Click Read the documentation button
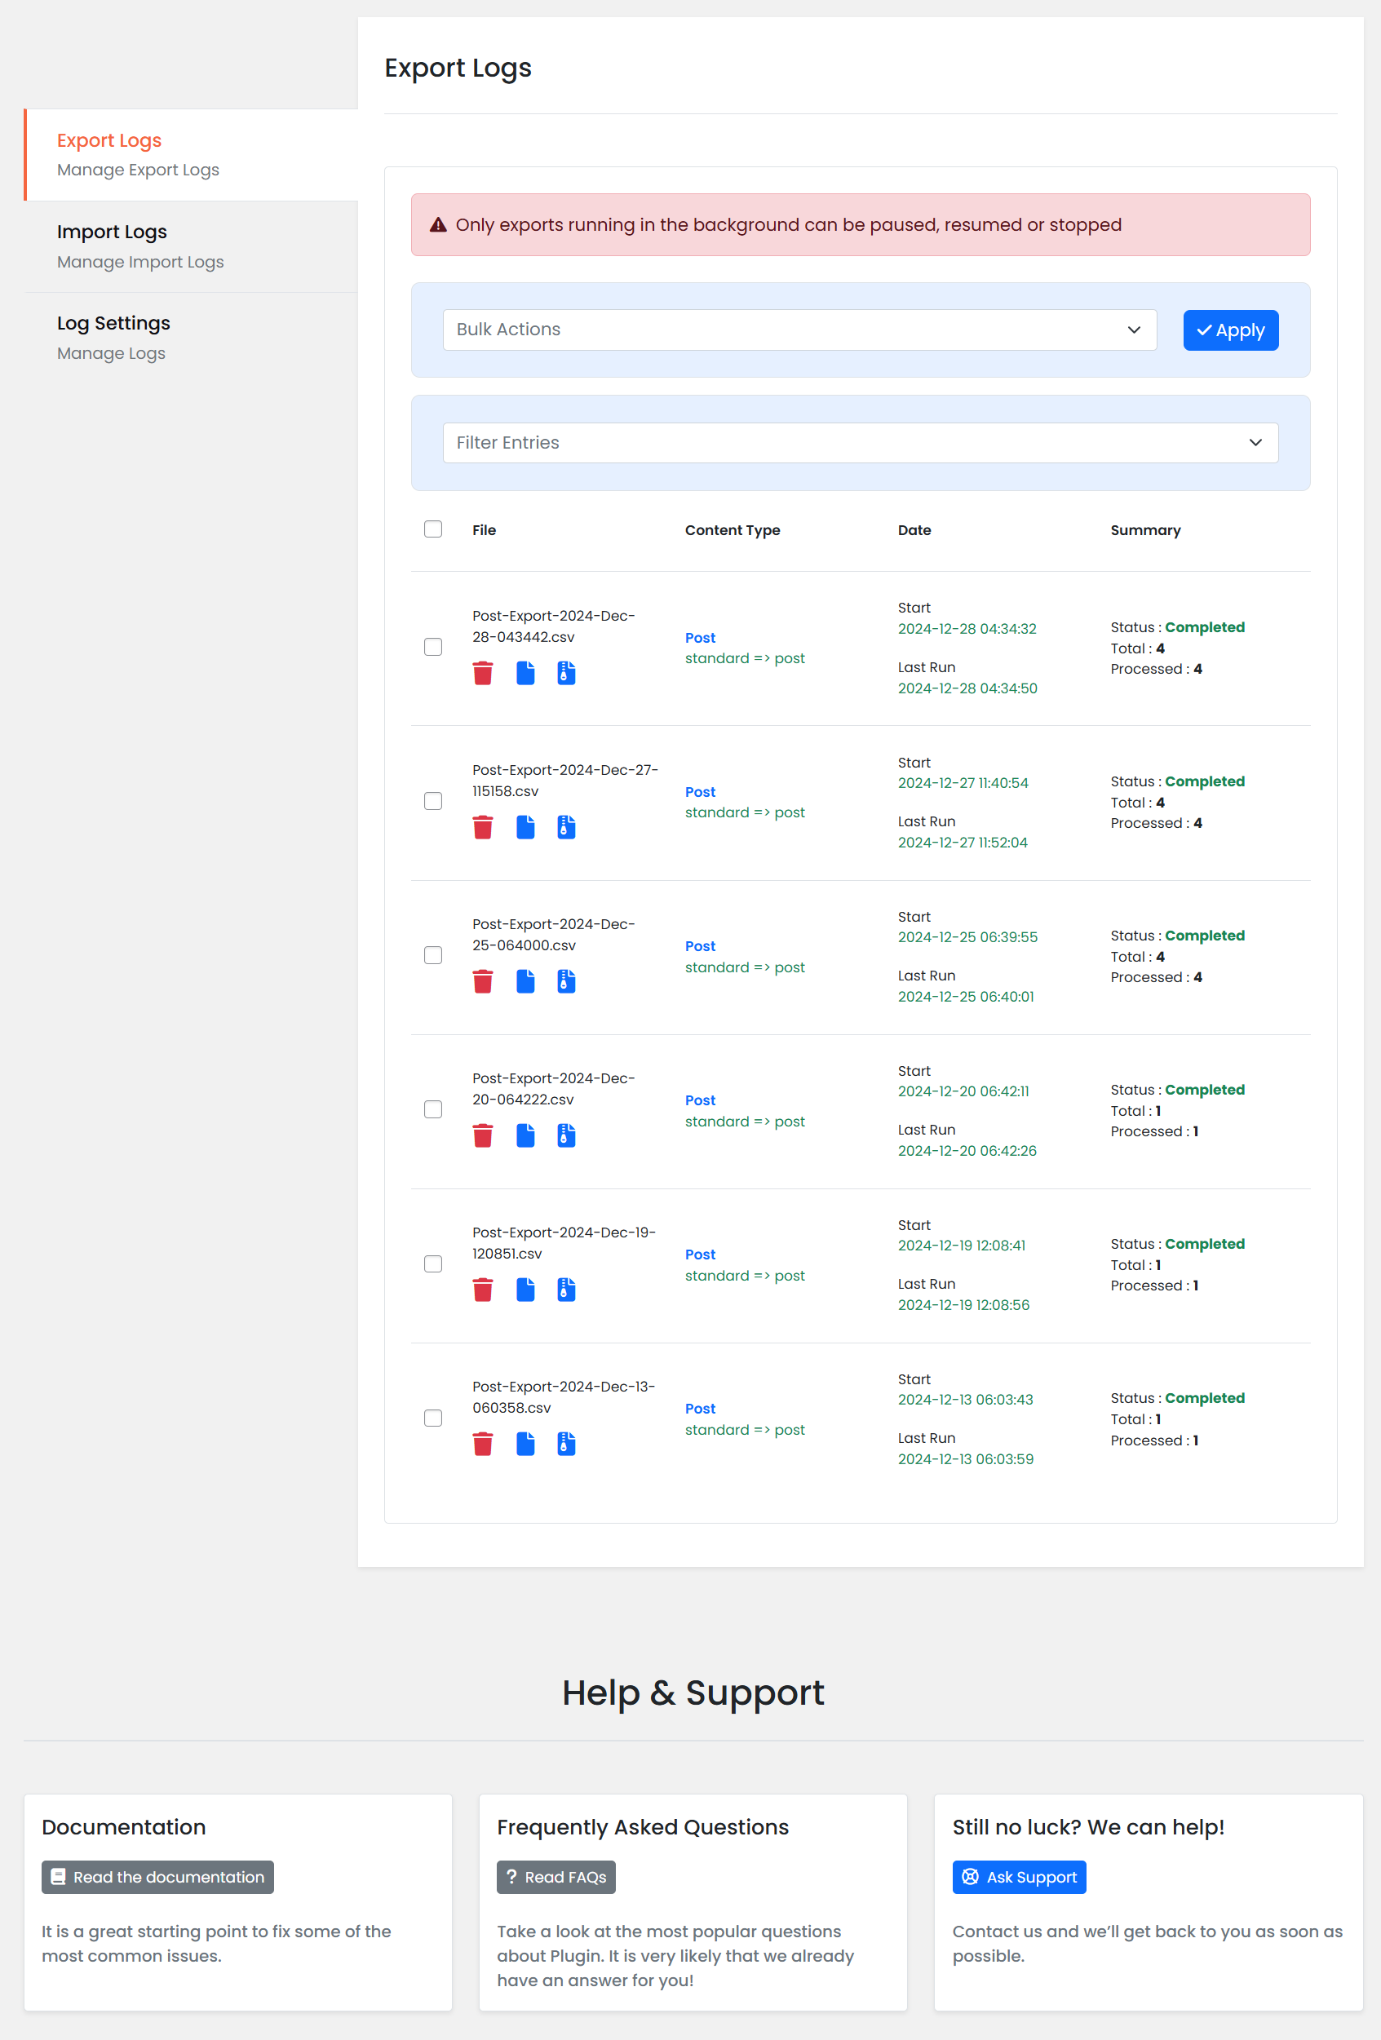The height and width of the screenshot is (2040, 1381). tap(158, 1877)
